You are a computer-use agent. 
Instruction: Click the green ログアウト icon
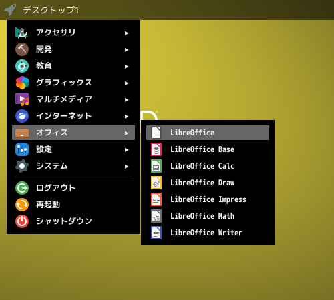22,188
